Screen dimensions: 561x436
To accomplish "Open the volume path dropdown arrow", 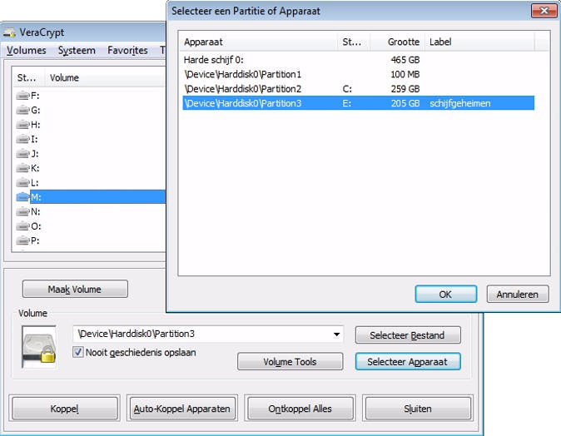I will (336, 334).
